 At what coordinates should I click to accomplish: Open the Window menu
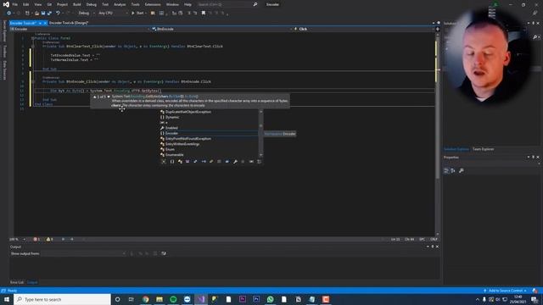172,4
